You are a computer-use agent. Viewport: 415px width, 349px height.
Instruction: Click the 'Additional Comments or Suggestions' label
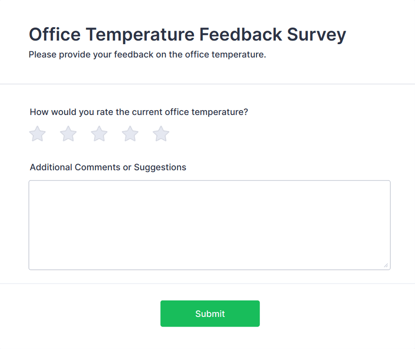[108, 168]
